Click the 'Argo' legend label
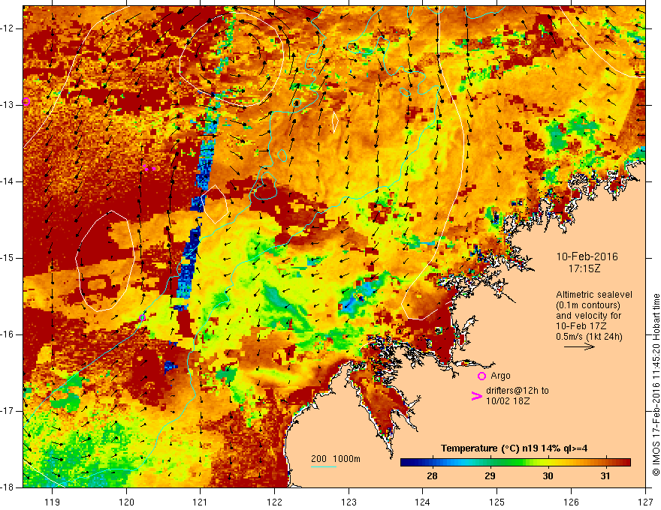The image size is (661, 510). [500, 376]
